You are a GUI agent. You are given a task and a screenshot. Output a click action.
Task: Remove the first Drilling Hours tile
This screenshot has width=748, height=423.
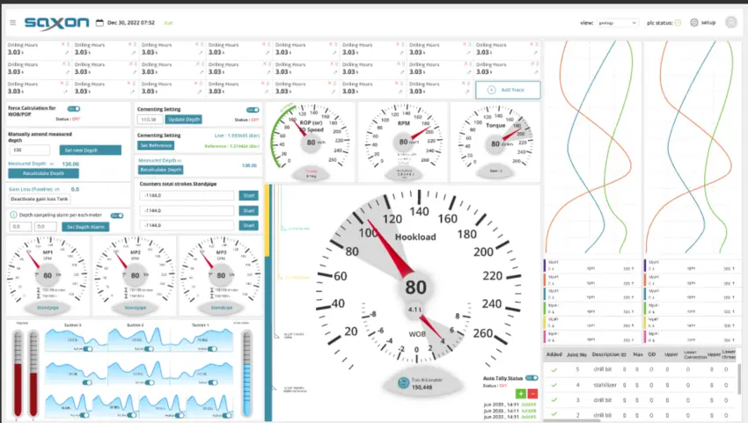click(x=62, y=43)
